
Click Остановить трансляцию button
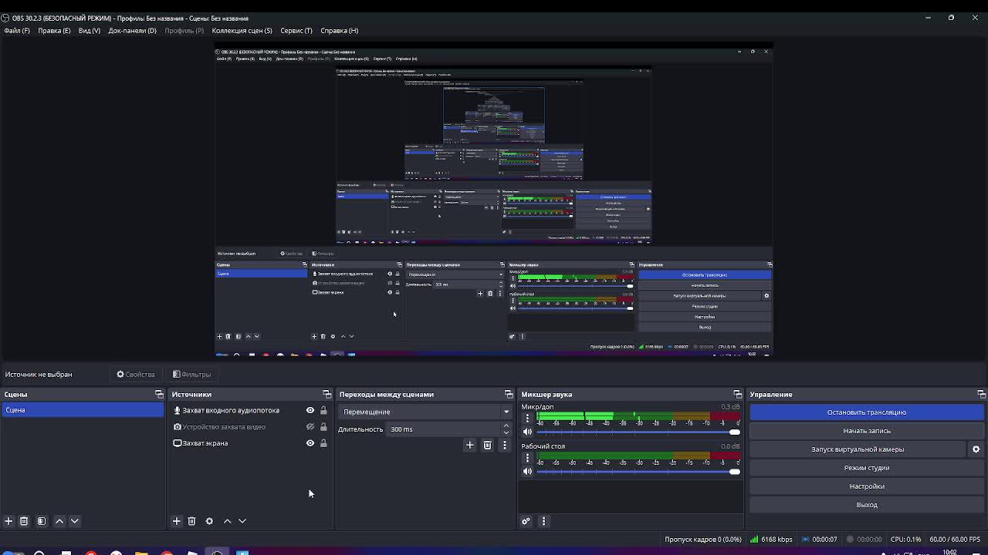pos(867,412)
